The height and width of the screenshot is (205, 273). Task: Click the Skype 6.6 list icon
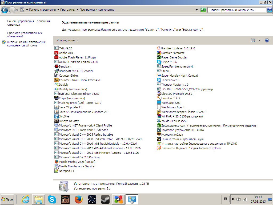point(159,62)
